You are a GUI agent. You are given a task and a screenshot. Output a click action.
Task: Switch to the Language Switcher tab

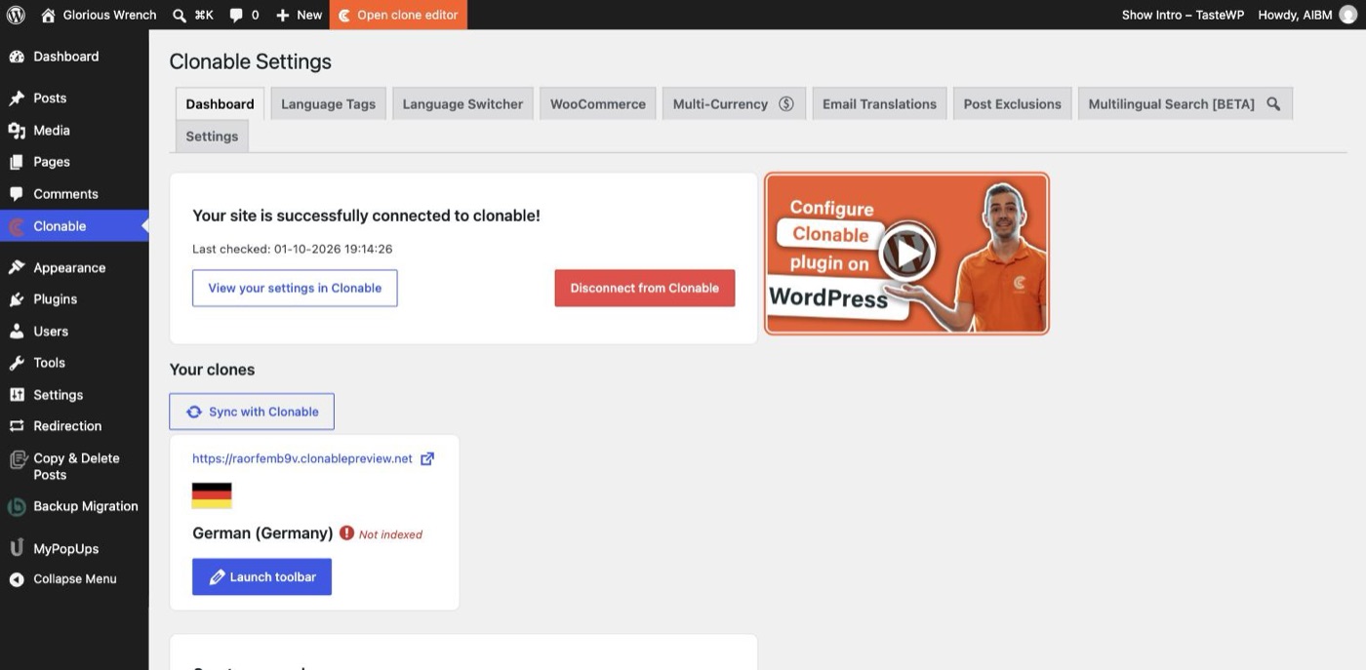click(x=462, y=104)
